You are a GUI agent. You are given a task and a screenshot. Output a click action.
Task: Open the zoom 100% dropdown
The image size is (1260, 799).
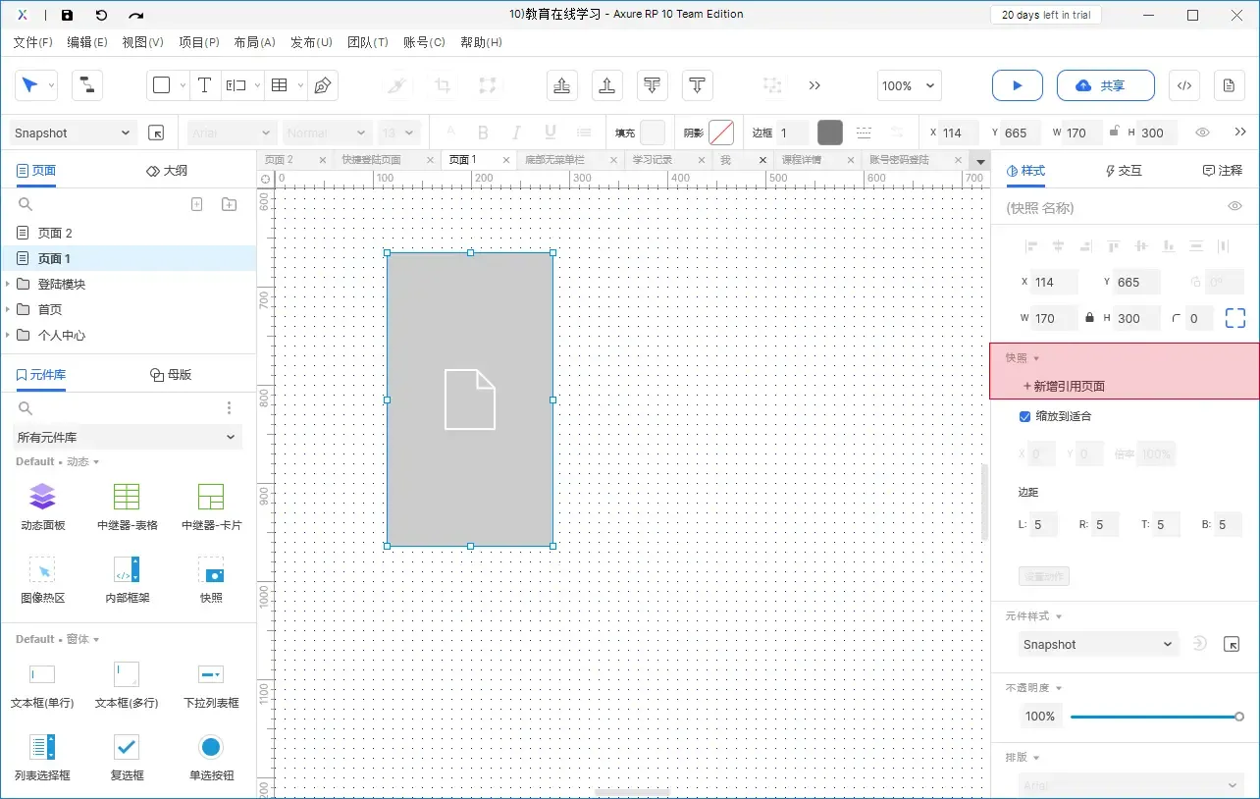tap(909, 85)
